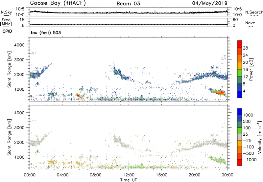
Task: Select the "Slant Range [km]" label of power panel
Action: 9,69
